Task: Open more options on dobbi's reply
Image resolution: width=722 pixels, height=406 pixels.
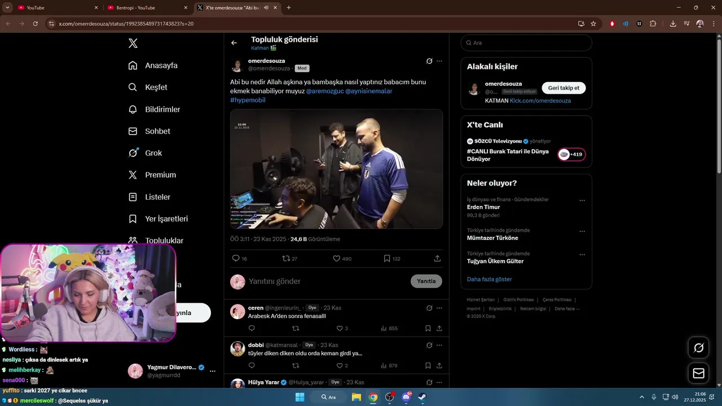Action: (439, 345)
